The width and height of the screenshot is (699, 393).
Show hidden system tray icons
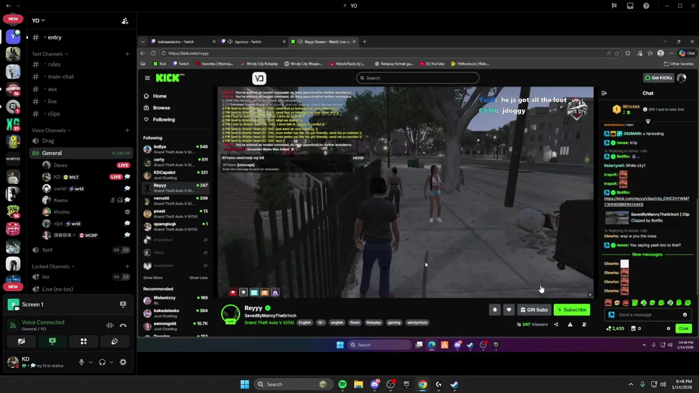coord(631,384)
